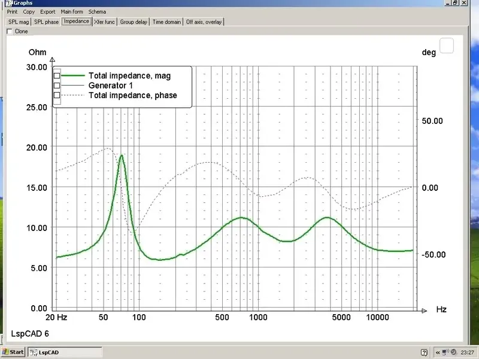Click the help question mark tray icon
Viewport: 479px width, 359px height.
click(424, 352)
